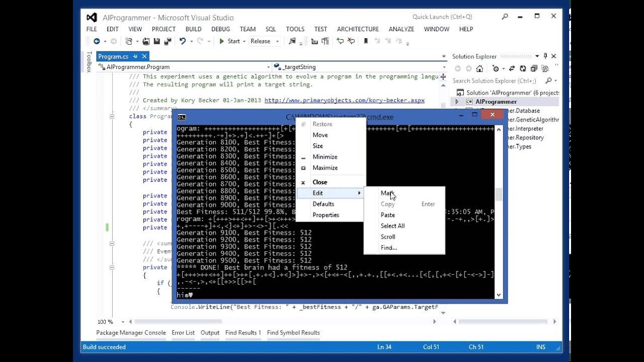Click Home icon in Solution Explorer
This screenshot has height=362, width=644.
click(x=479, y=69)
